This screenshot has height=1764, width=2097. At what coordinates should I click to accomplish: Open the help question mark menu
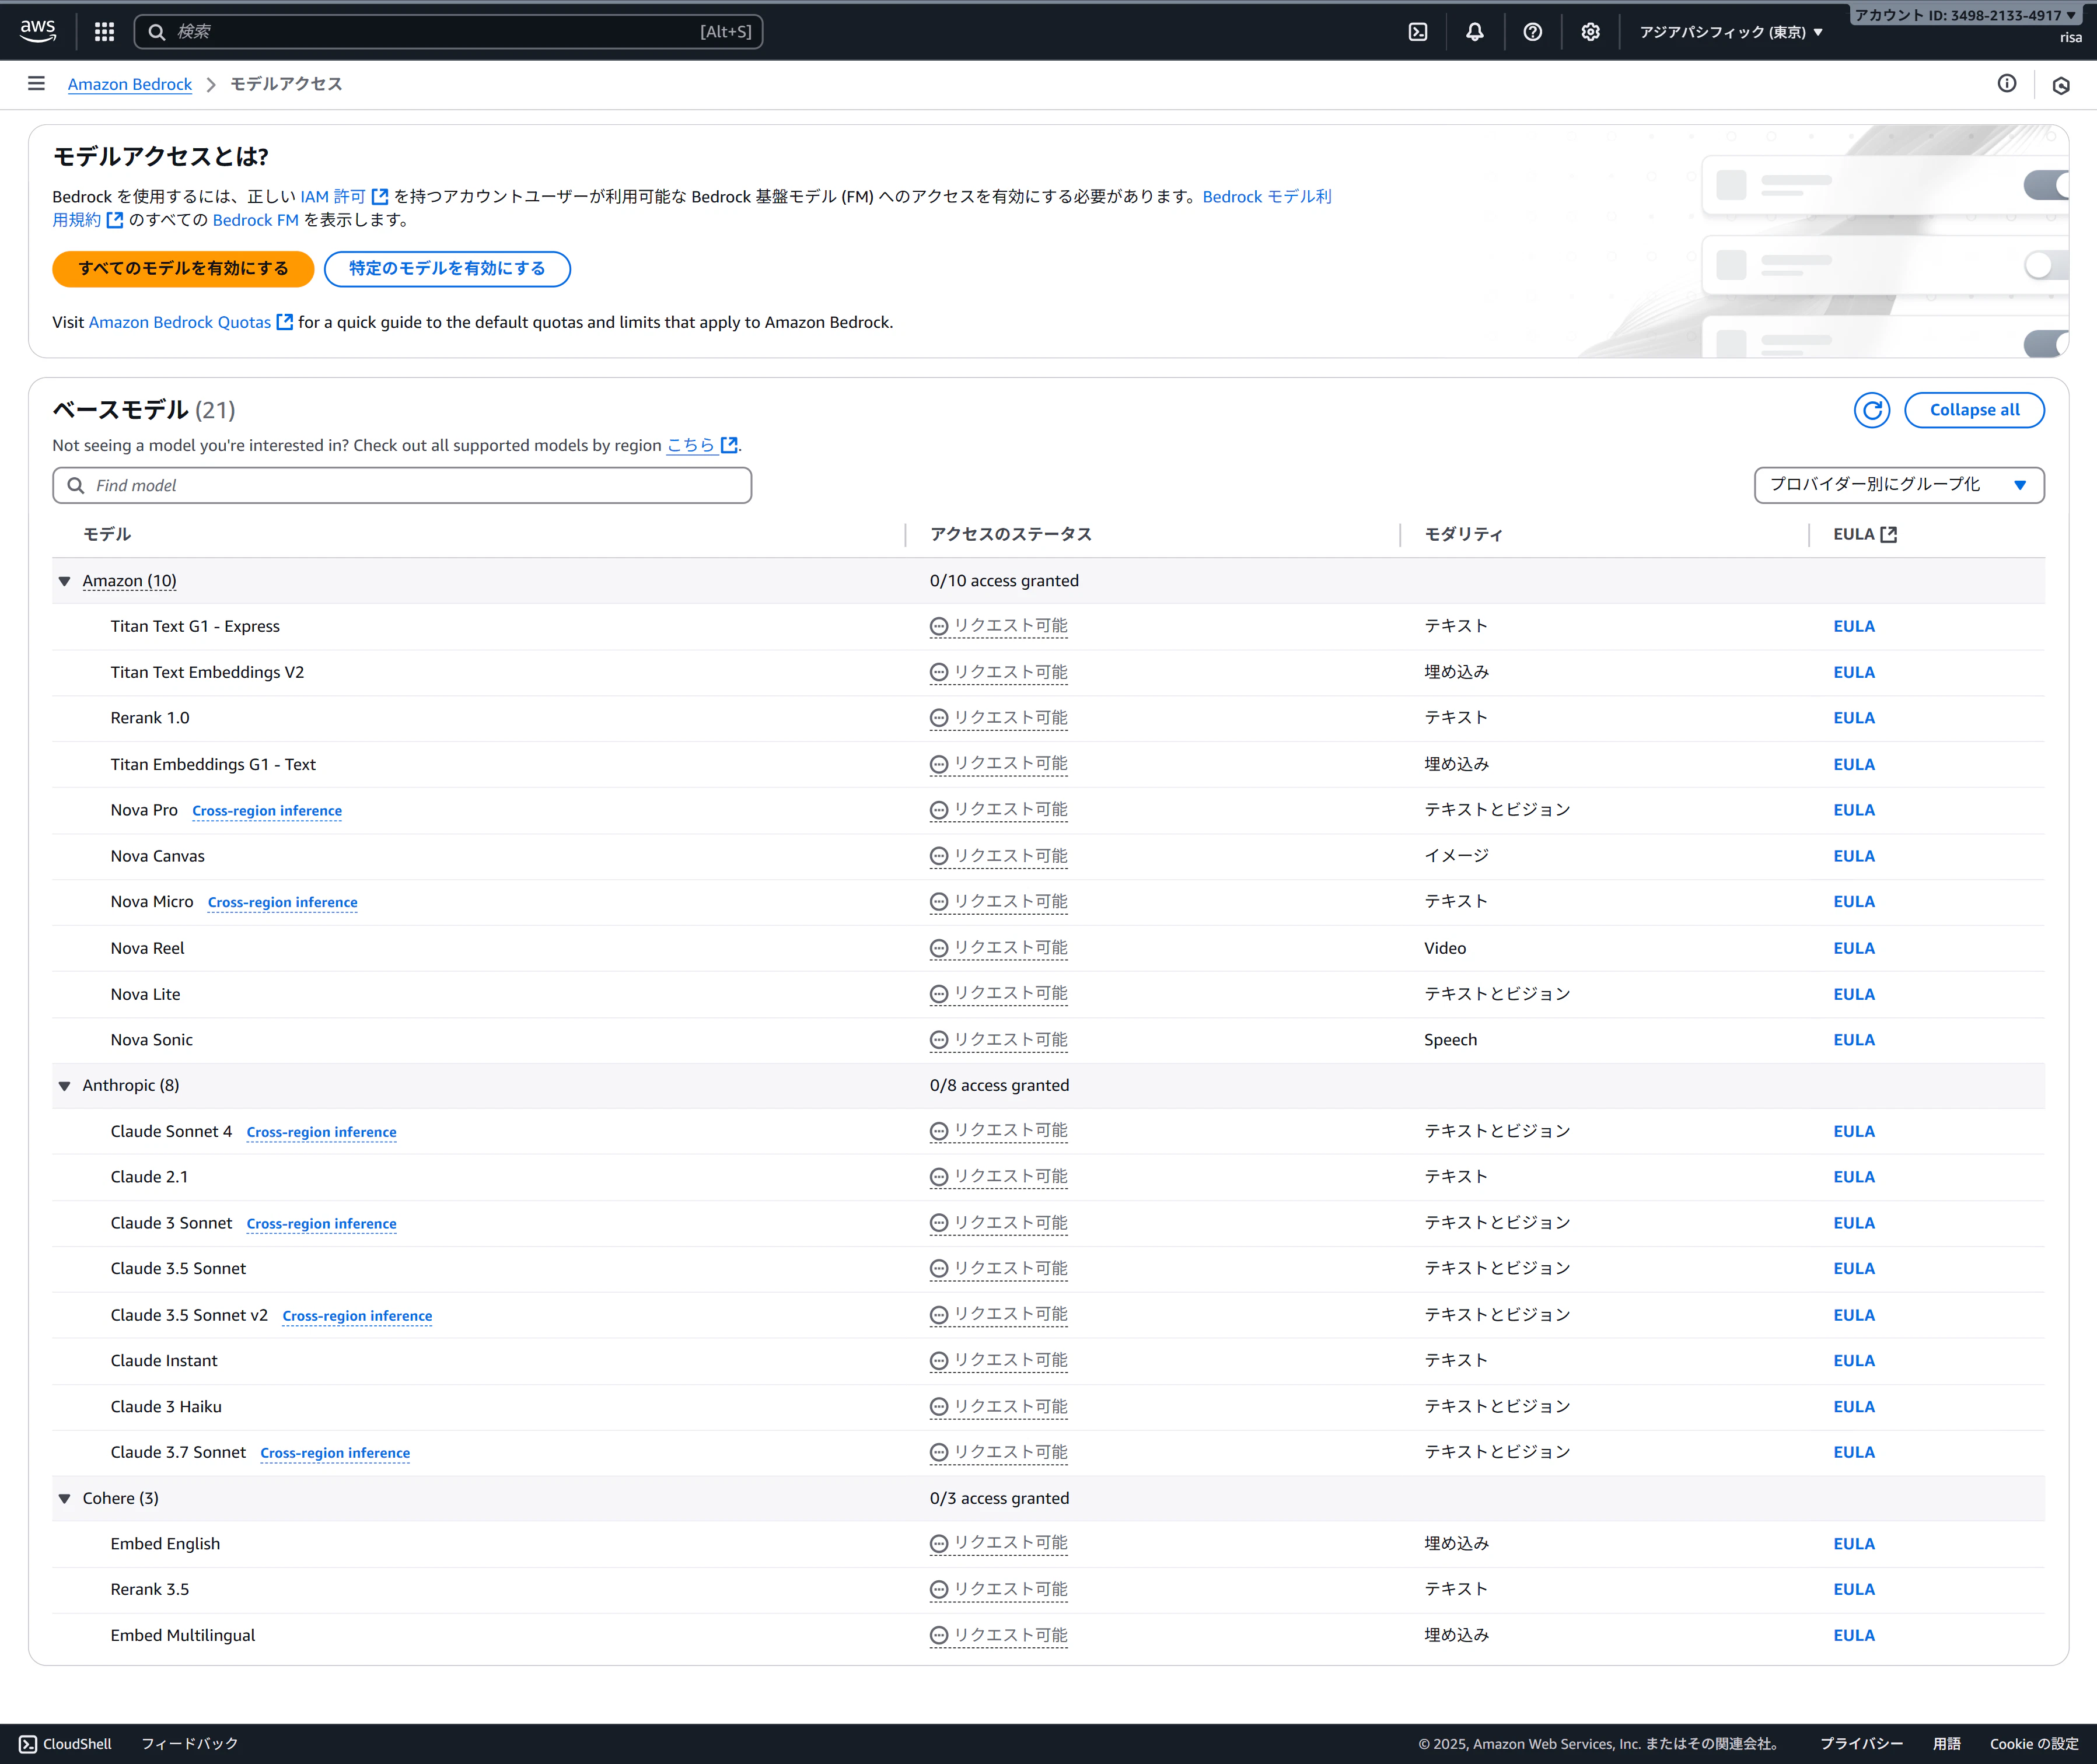(1533, 32)
